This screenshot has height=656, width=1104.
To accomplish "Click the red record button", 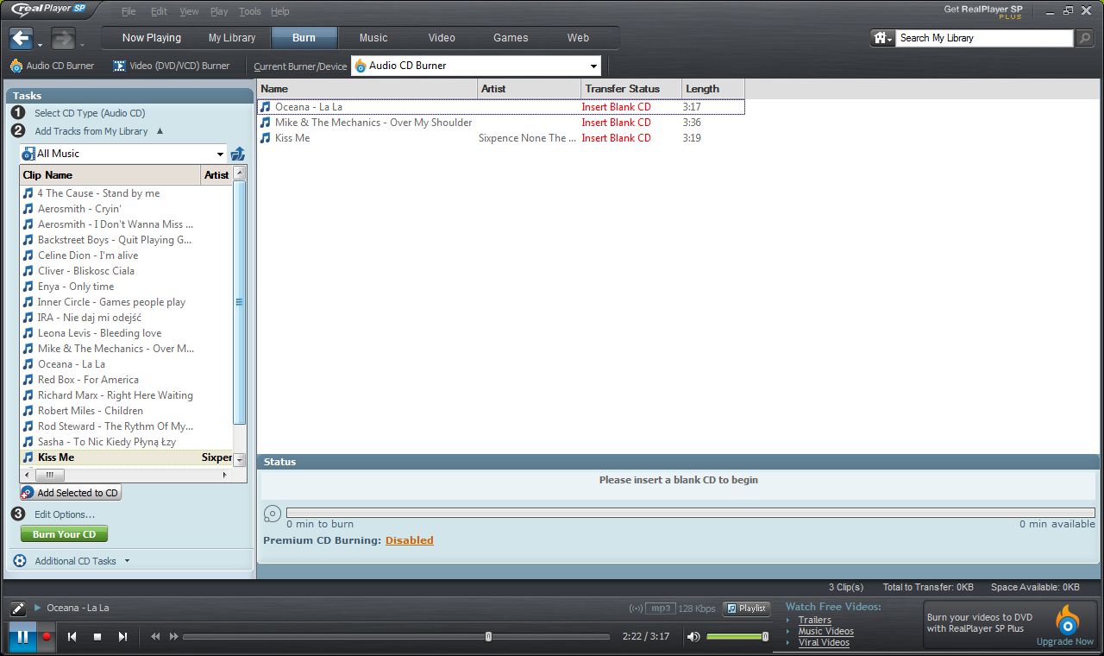I will click(x=47, y=637).
